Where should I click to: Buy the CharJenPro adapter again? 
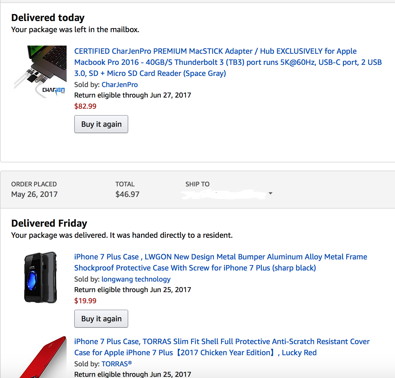point(101,124)
